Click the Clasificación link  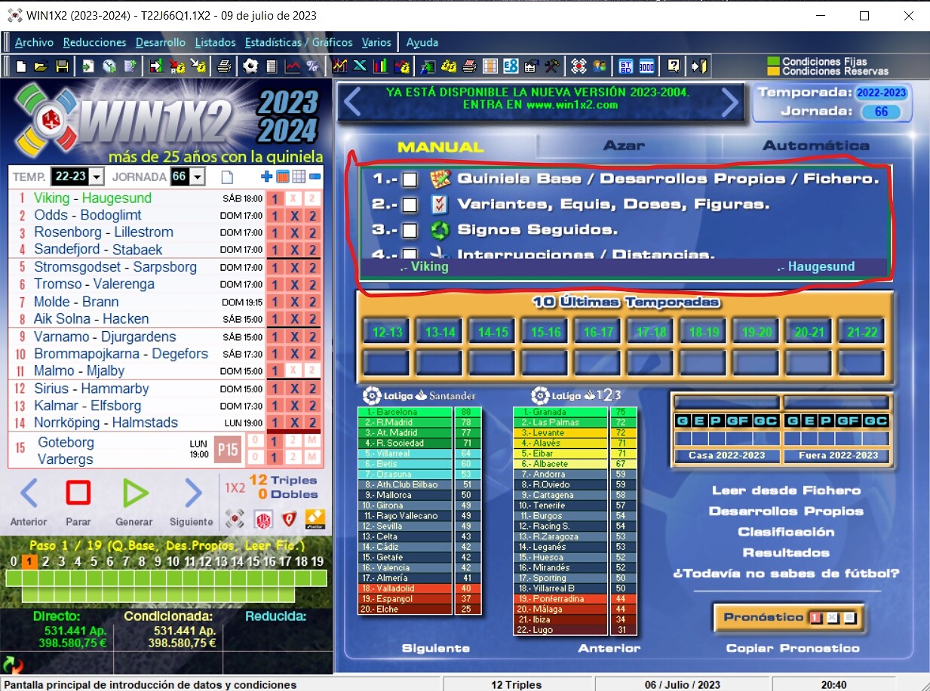point(786,532)
